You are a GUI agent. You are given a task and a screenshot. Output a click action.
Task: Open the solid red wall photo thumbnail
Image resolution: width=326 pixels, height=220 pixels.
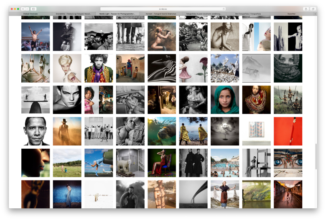(288, 131)
